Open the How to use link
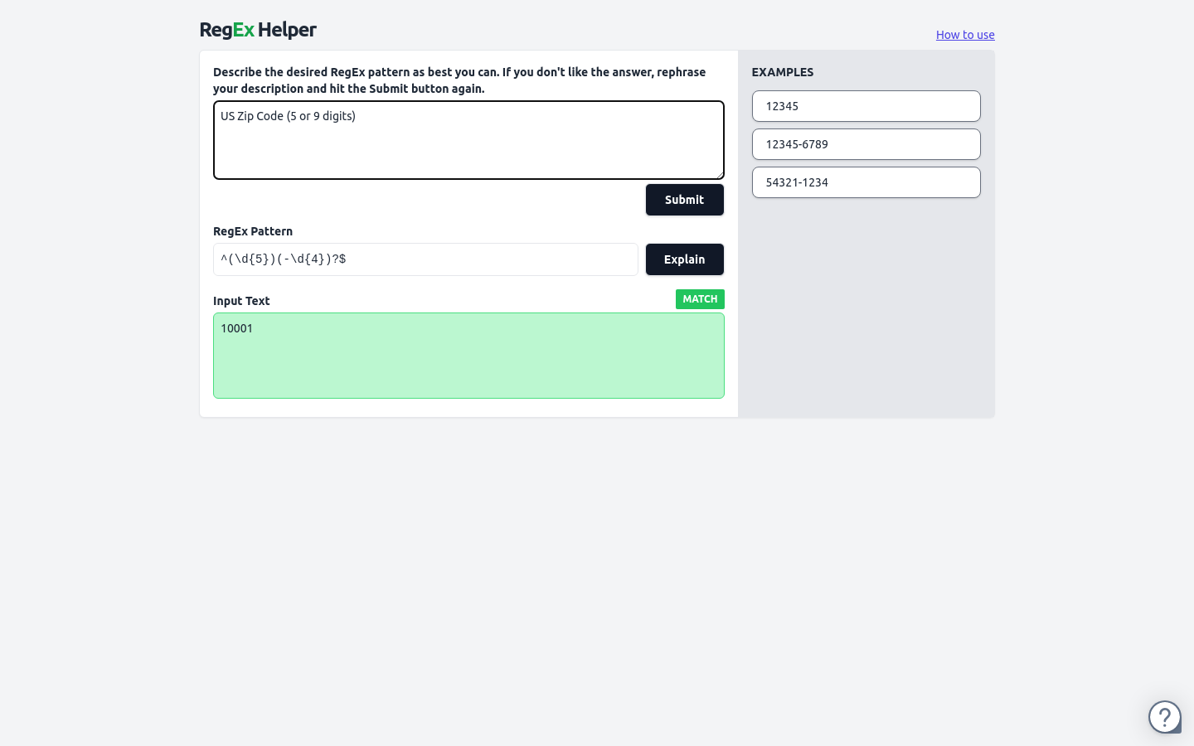Screen dimensions: 1194x746 (x=965, y=35)
